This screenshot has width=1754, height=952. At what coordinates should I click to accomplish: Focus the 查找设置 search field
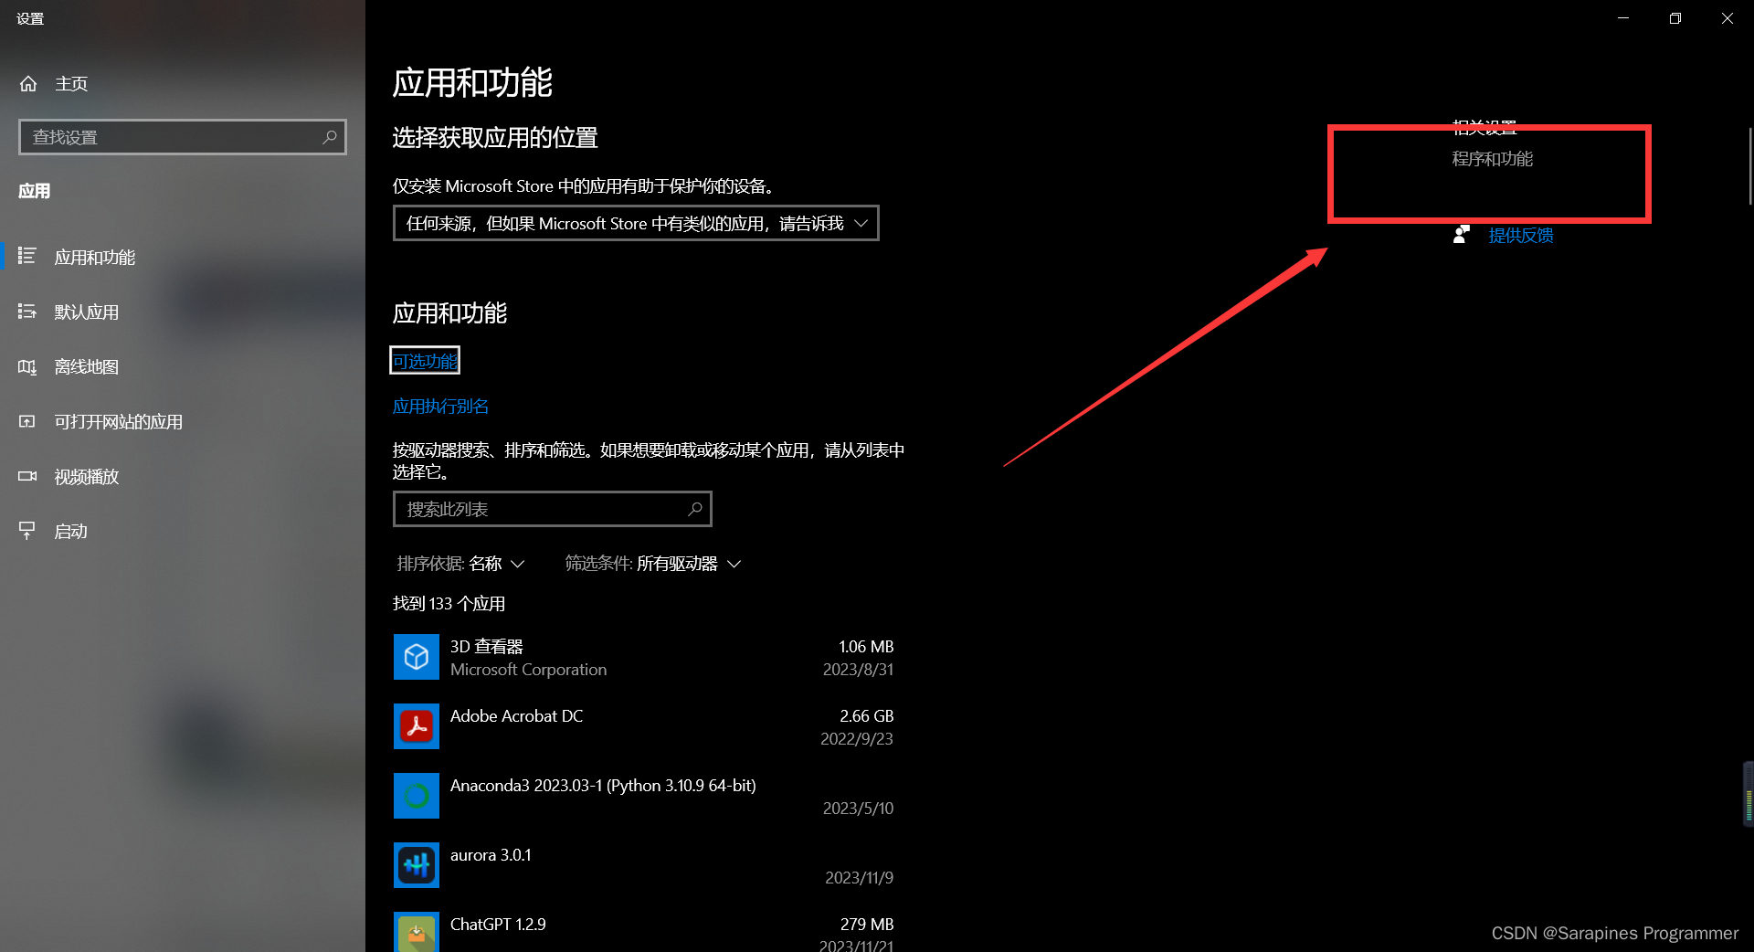click(x=183, y=137)
